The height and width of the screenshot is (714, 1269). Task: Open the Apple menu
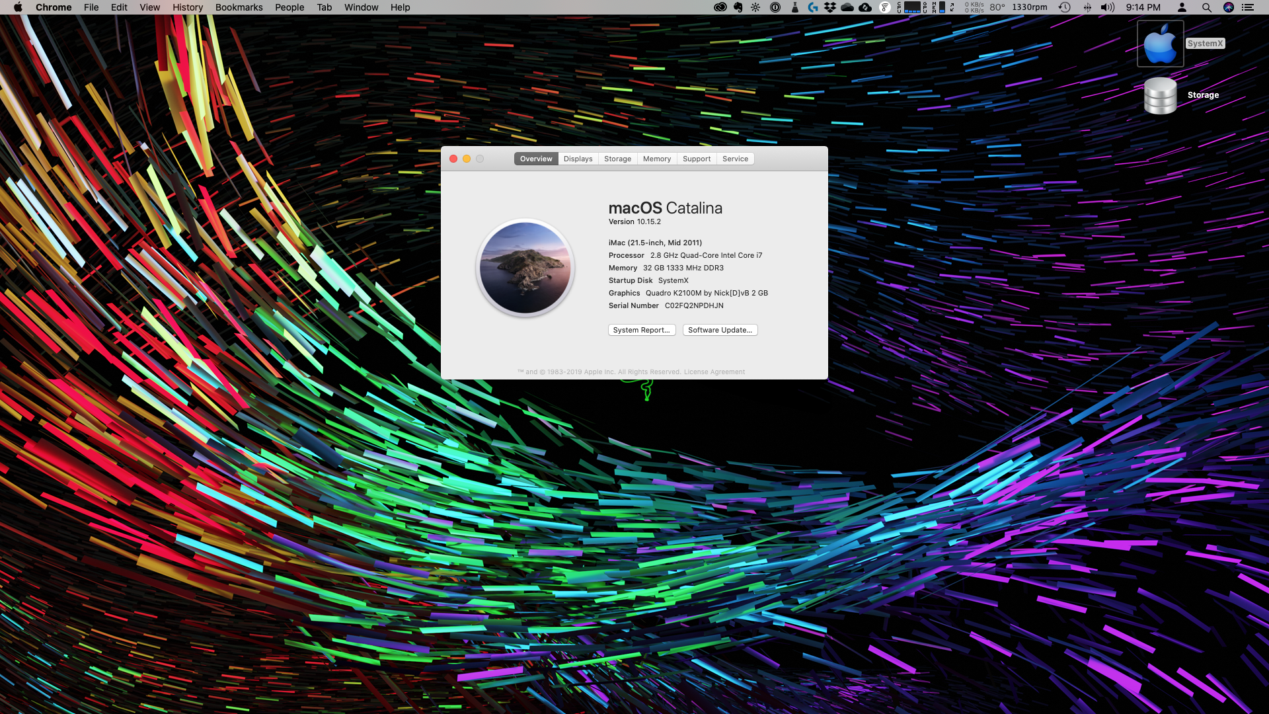point(18,7)
